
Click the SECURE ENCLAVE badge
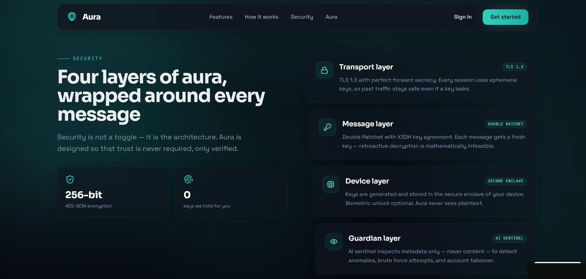click(x=505, y=181)
